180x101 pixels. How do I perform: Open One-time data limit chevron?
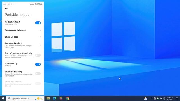40,45
